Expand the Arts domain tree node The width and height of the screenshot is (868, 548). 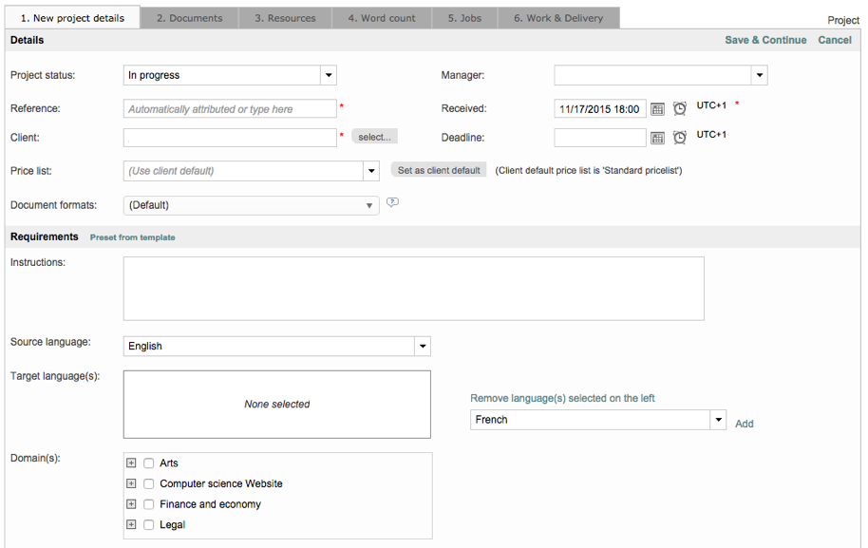coord(131,463)
